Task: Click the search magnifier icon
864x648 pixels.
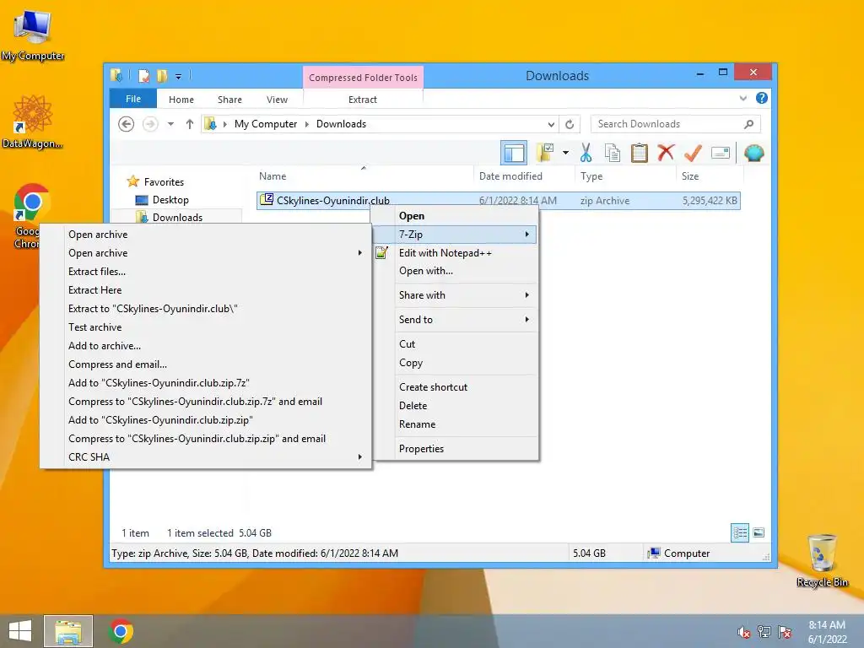Action: pos(748,124)
